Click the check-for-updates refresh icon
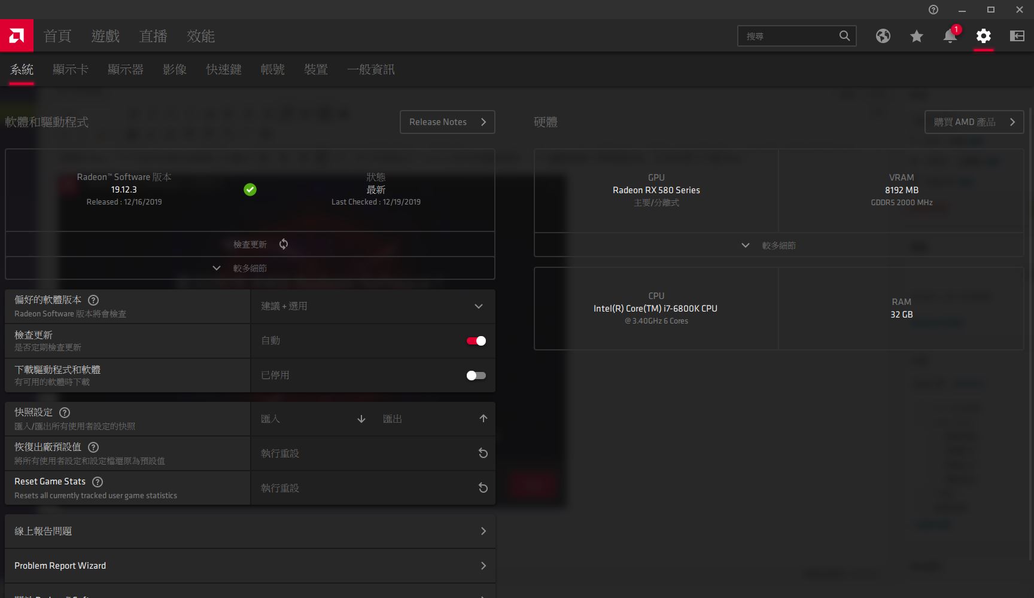 pyautogui.click(x=284, y=244)
